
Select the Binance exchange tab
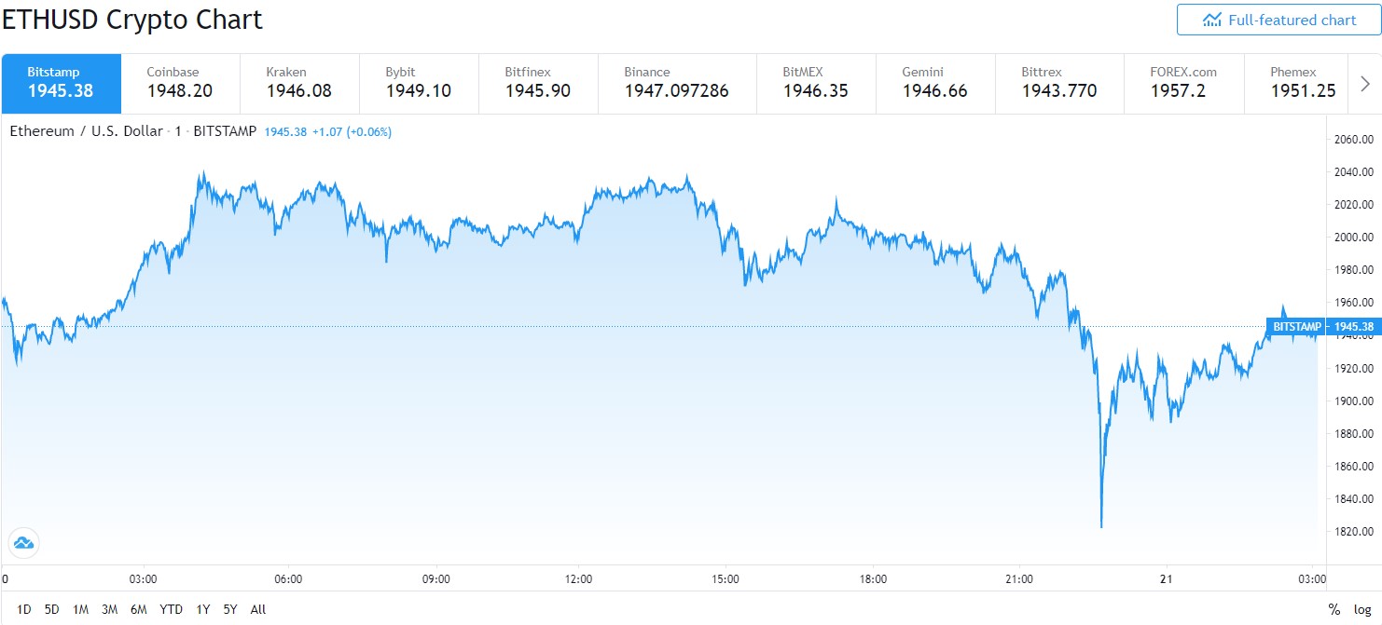[676, 83]
